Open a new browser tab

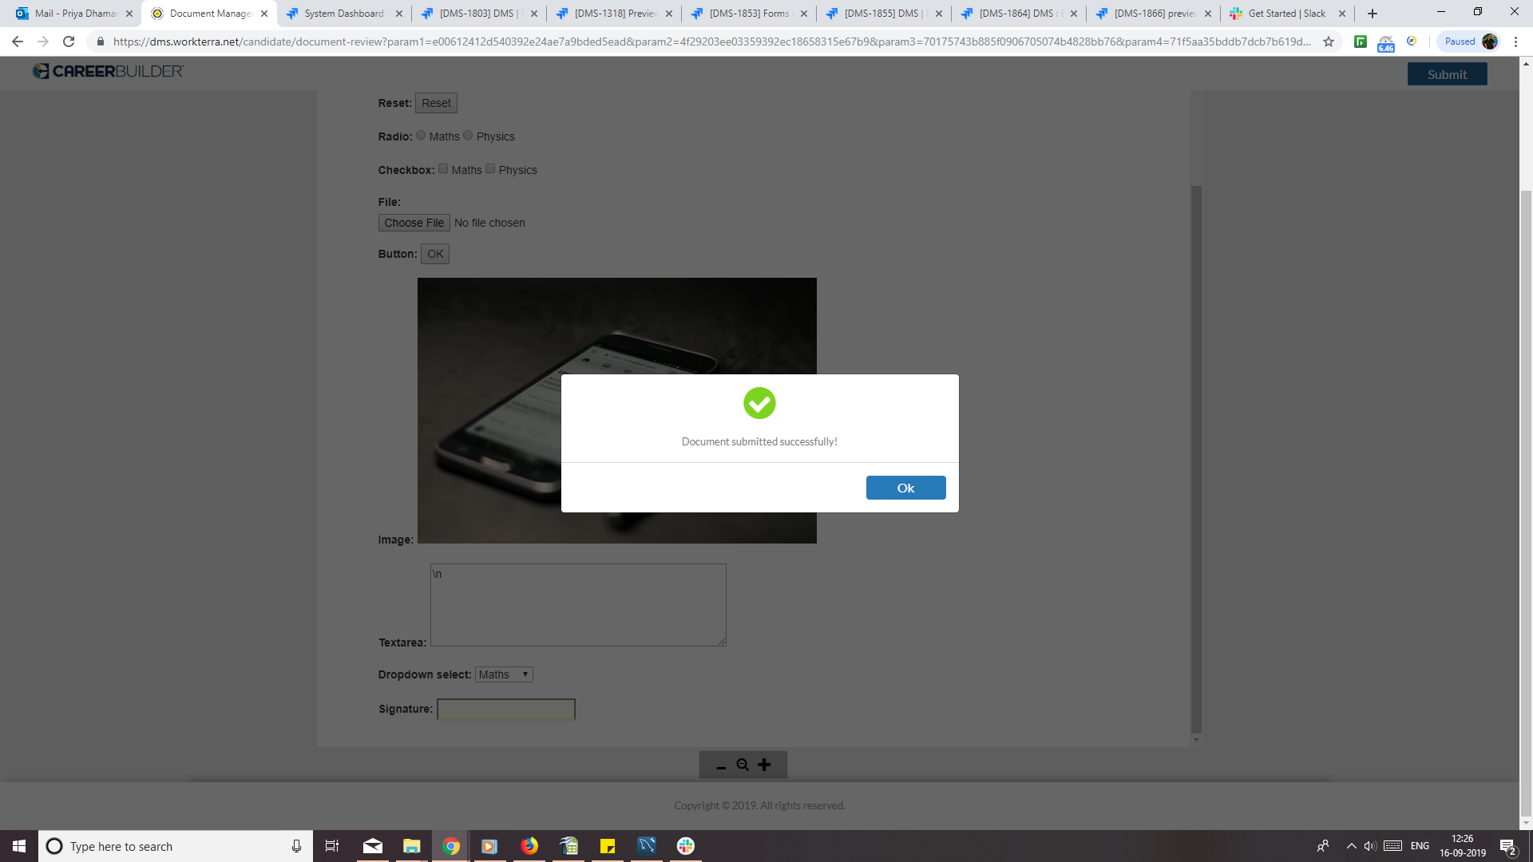(x=1373, y=14)
